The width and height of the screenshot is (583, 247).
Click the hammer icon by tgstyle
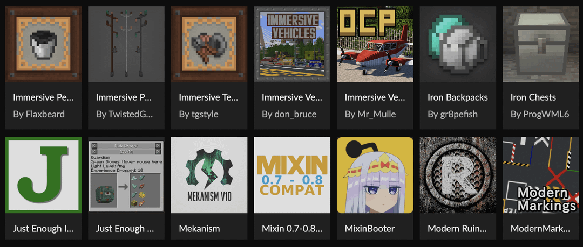[209, 44]
